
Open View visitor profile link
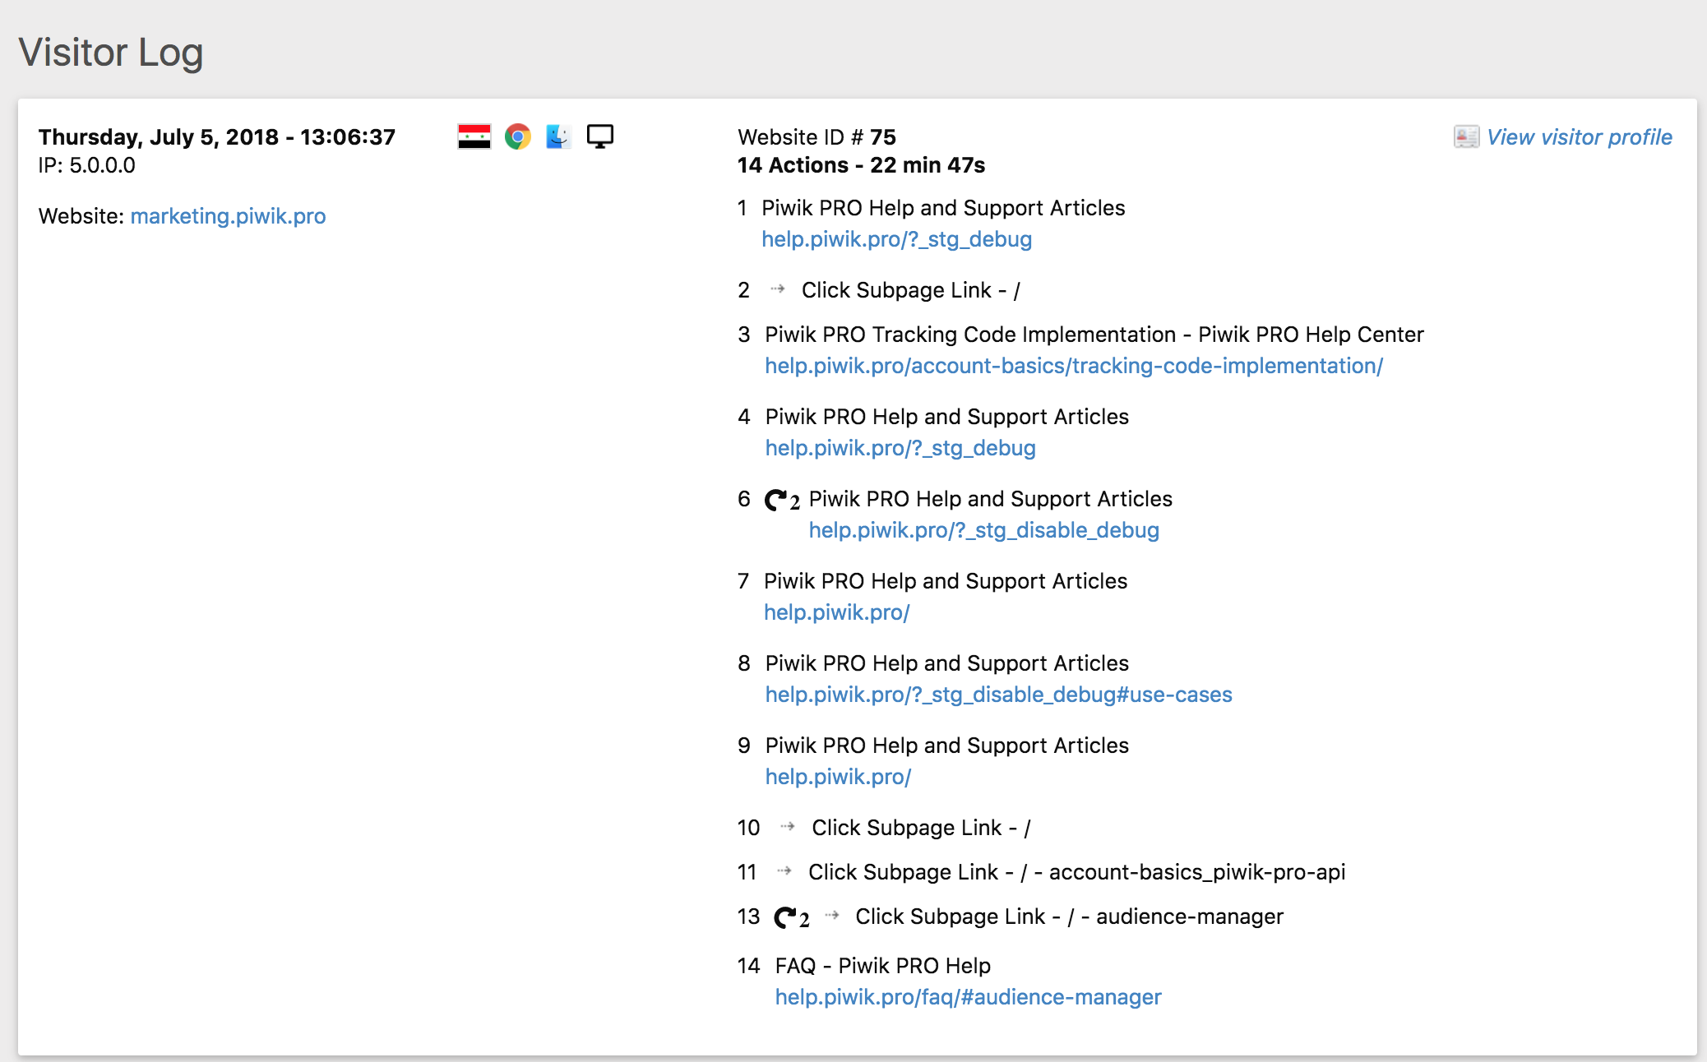point(1580,137)
